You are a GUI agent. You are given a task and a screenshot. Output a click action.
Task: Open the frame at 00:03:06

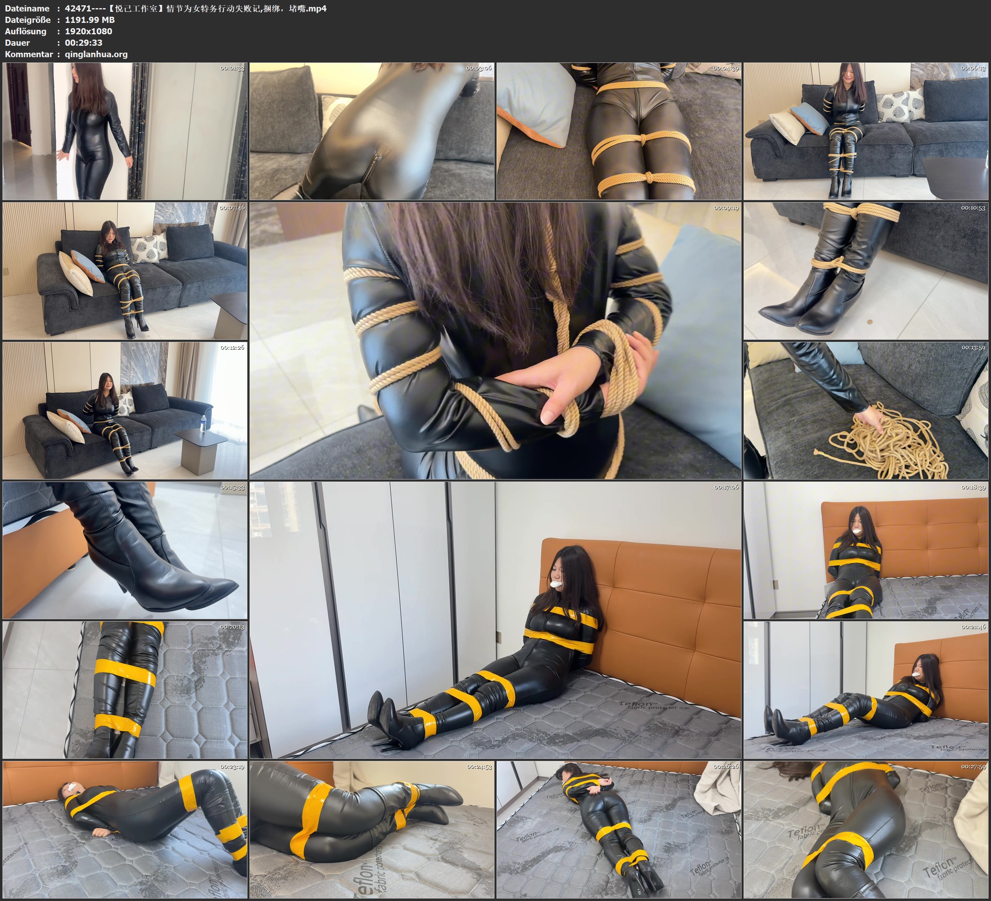click(x=372, y=131)
